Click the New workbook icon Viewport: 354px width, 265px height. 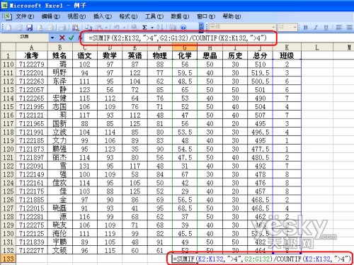coord(8,28)
